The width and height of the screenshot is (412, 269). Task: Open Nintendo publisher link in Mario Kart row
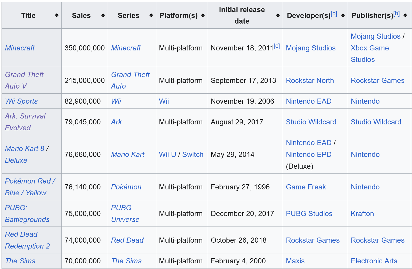(x=365, y=154)
